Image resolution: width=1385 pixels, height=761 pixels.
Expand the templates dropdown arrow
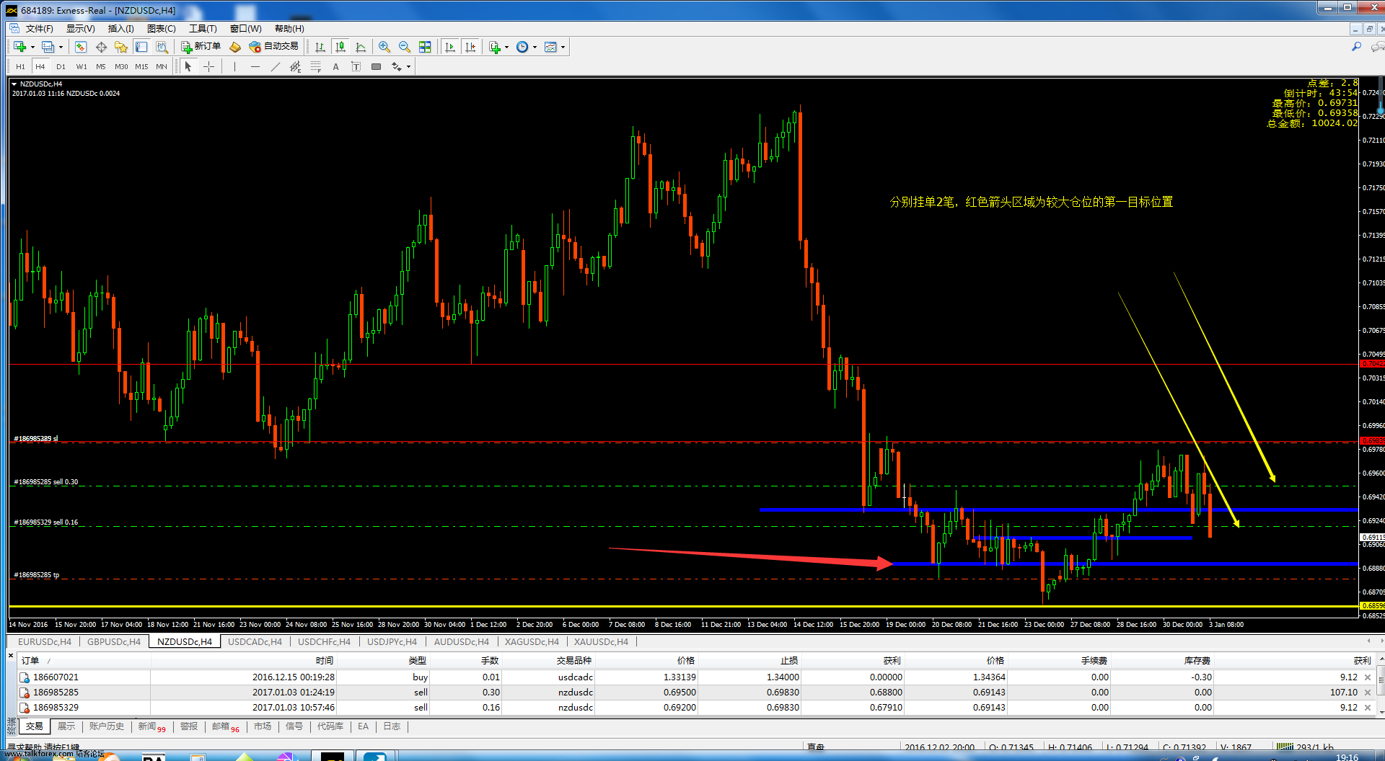(x=563, y=47)
